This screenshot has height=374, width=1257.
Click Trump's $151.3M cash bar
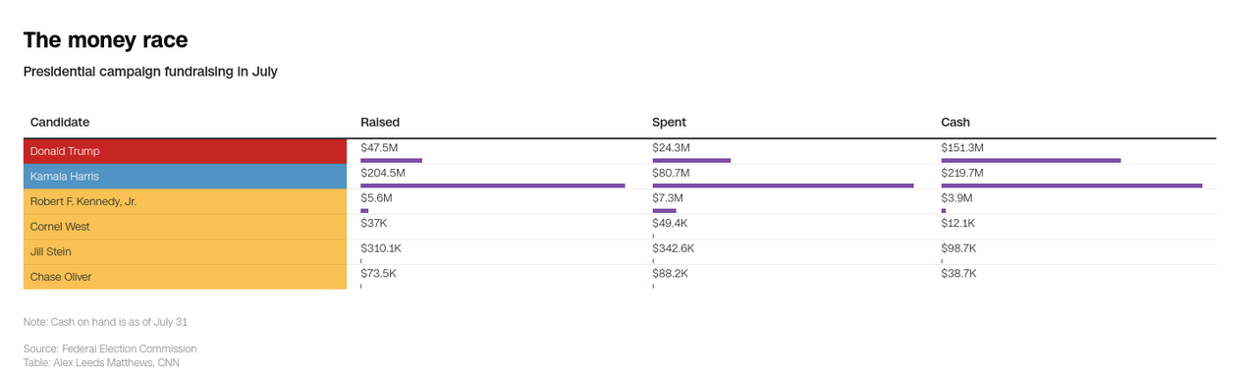pyautogui.click(x=1030, y=160)
